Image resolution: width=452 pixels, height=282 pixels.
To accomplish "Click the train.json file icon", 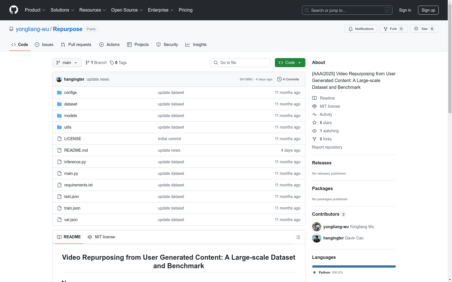I will (59, 208).
